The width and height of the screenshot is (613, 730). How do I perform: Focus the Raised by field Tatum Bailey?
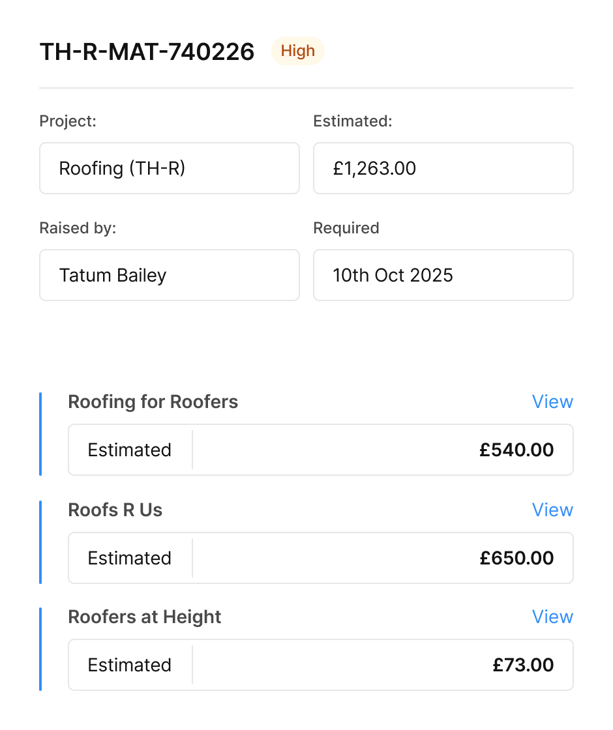pos(170,275)
